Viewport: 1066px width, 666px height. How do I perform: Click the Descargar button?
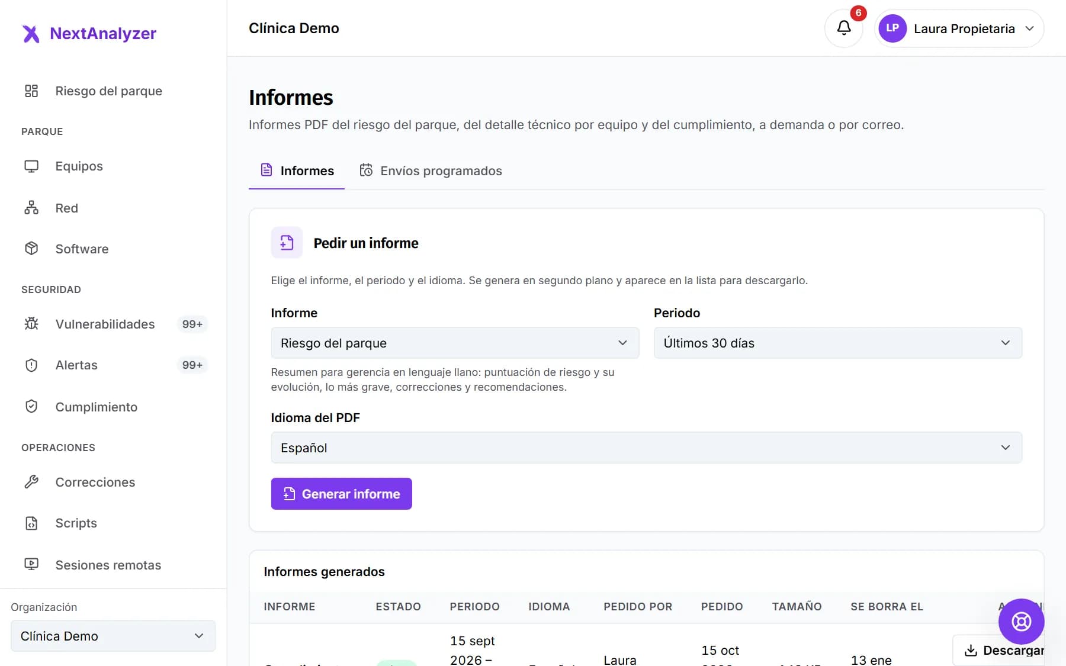(998, 650)
